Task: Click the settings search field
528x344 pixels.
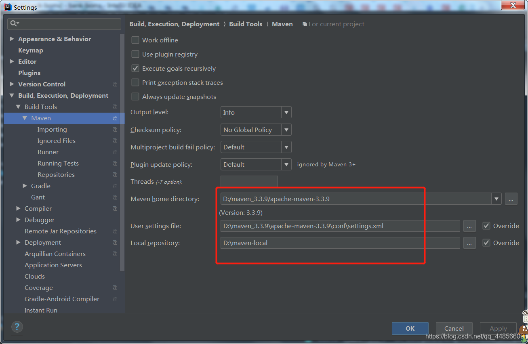Action: point(64,24)
